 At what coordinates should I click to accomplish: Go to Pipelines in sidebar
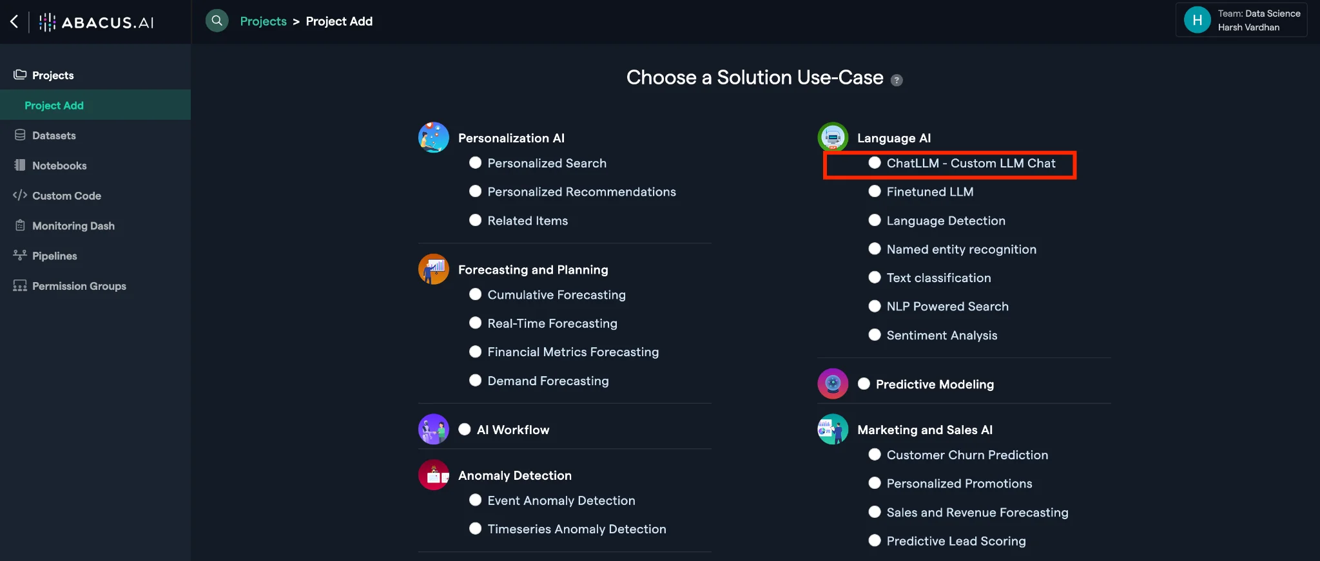coord(54,256)
